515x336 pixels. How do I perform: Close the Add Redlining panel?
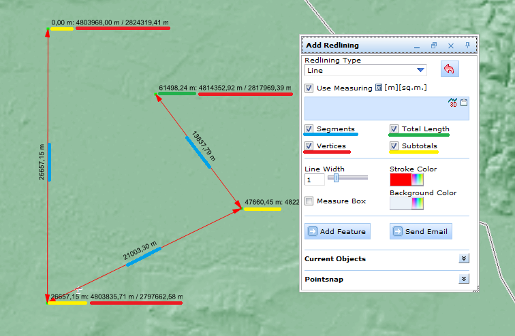451,46
